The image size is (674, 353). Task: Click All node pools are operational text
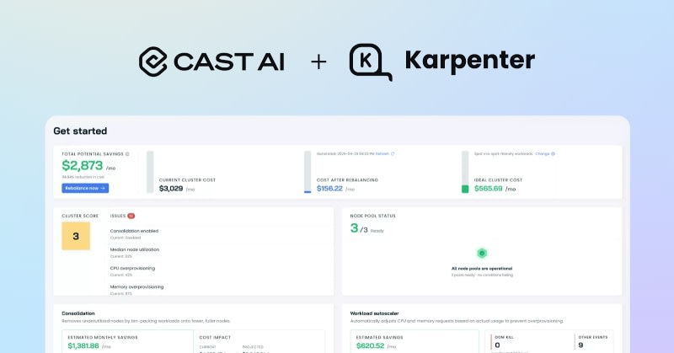(482, 268)
